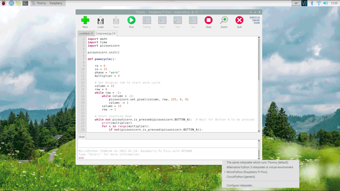Click the Save icon in Thonny toolbar
The width and height of the screenshot is (340, 191).
click(x=116, y=20)
